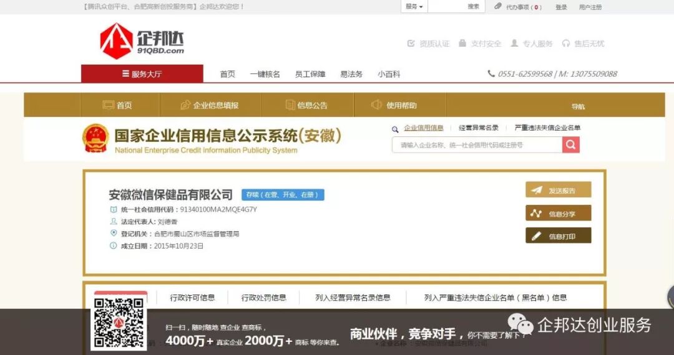Viewport: 674px width, 355px height.
Task: Switch to 列入严重违法失信企业名单(黑名单)信息 tab
Action: pos(496,298)
